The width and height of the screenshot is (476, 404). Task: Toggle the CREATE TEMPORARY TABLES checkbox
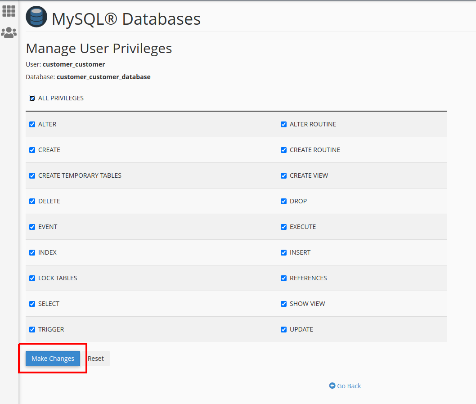pyautogui.click(x=32, y=175)
